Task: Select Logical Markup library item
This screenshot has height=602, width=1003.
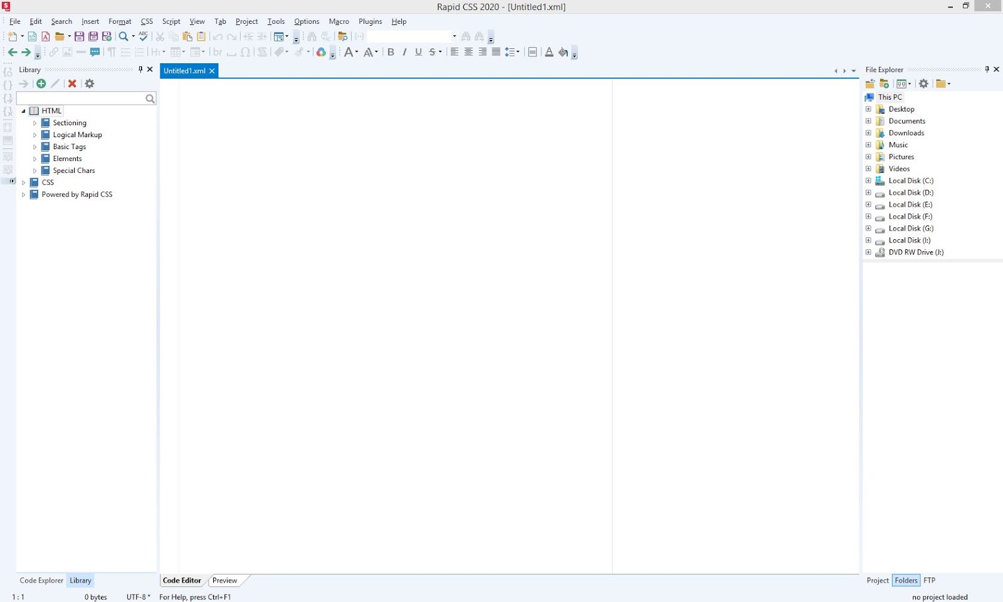Action: click(x=77, y=135)
